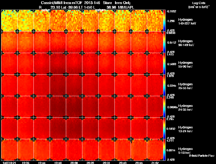Image resolution: width=216 pixels, height=164 pixels.
Task: Select the 5-13 keV image at 19:33
Action: [x=25, y=150]
